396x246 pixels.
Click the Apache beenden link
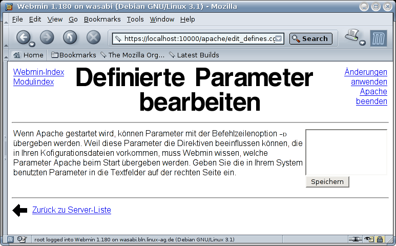point(371,96)
